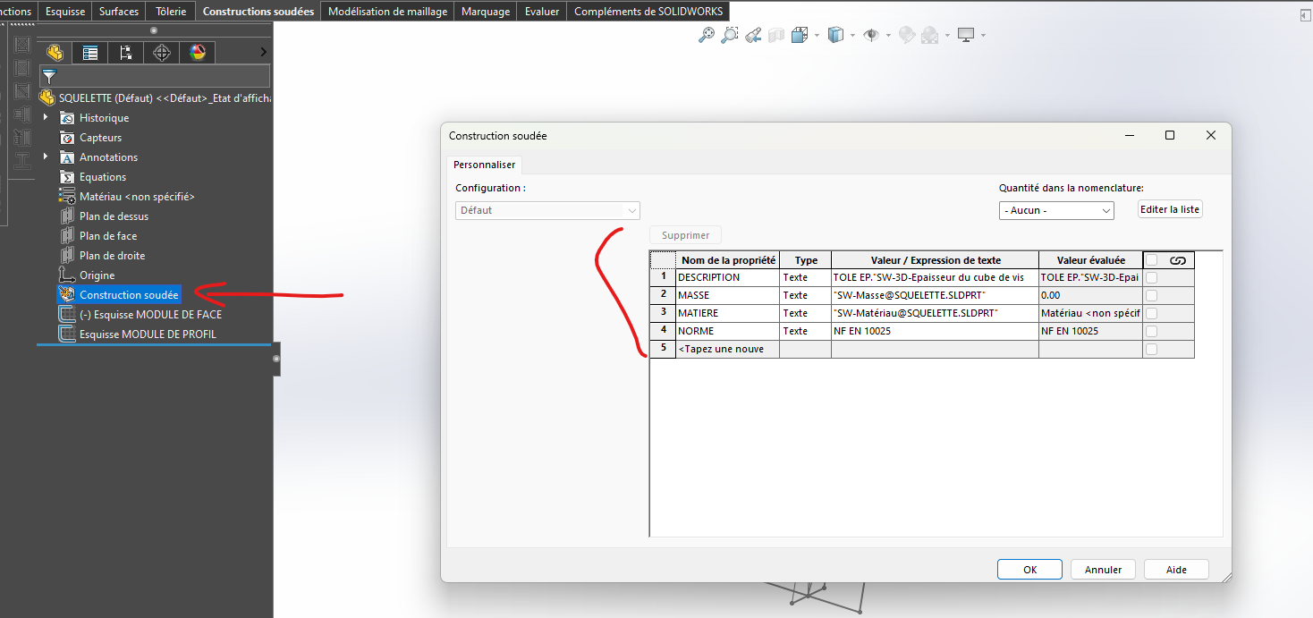Expand the Annotations tree node
The image size is (1313, 618).
46,157
